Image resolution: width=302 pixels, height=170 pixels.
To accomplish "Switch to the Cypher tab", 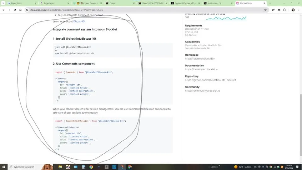I will 120,3.
